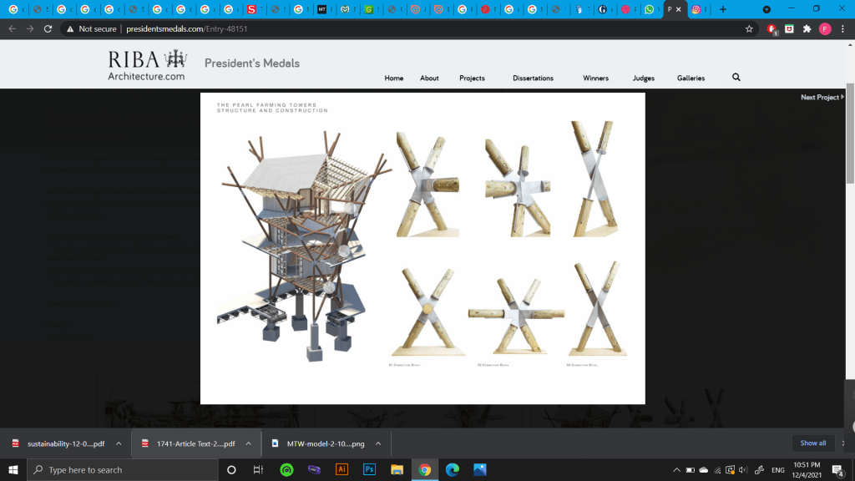
Task: Expand options for MTW-model PNG download
Action: [x=377, y=443]
